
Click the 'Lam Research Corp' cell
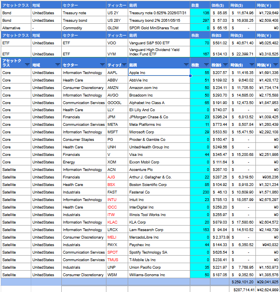click(x=159, y=229)
